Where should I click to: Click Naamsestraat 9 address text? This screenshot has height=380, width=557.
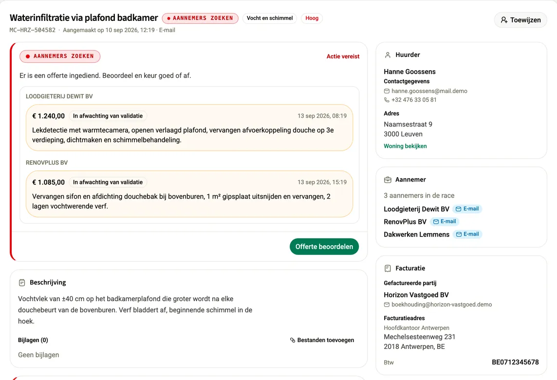pyautogui.click(x=408, y=124)
